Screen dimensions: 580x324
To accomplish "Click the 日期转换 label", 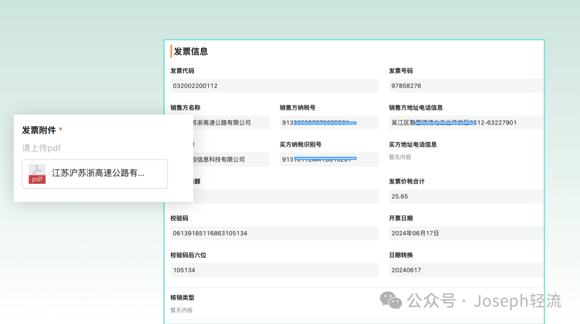I will tap(401, 255).
